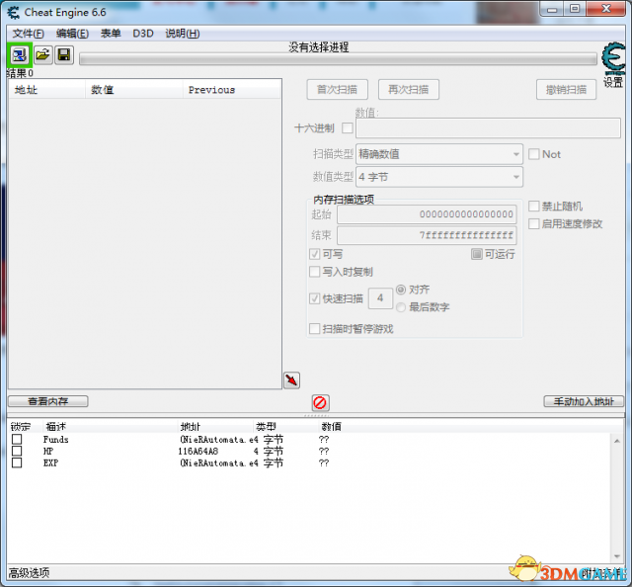The height and width of the screenshot is (587, 632).
Task: Enable the 启用速度修改 checkbox
Action: click(533, 223)
